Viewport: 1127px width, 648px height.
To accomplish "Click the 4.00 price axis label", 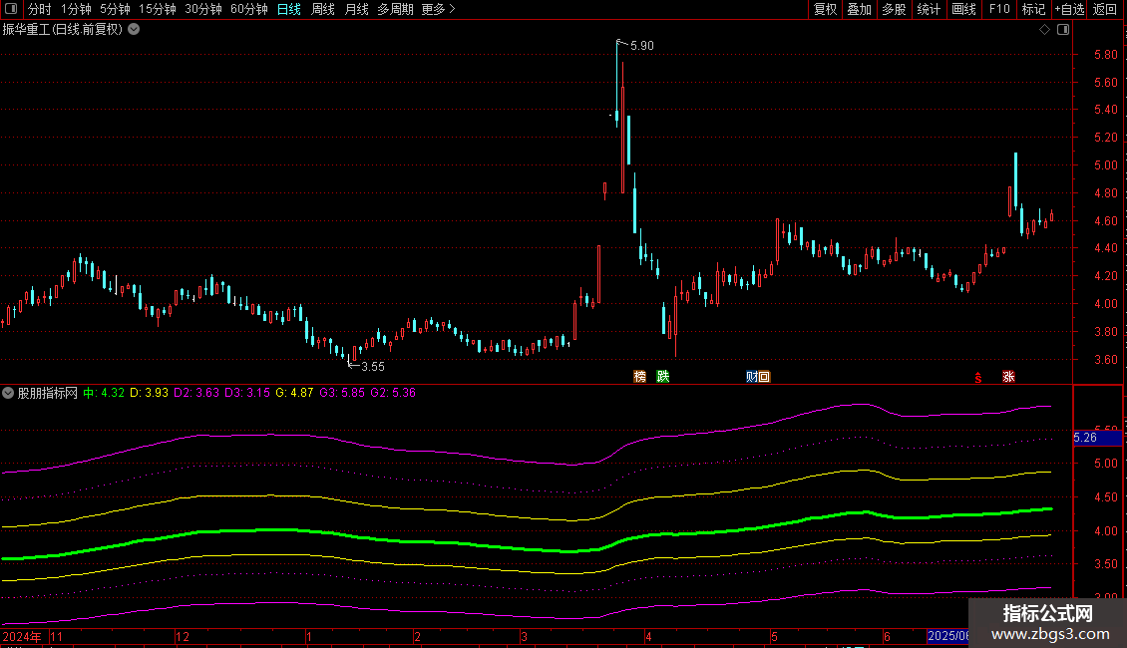I will coord(1105,304).
